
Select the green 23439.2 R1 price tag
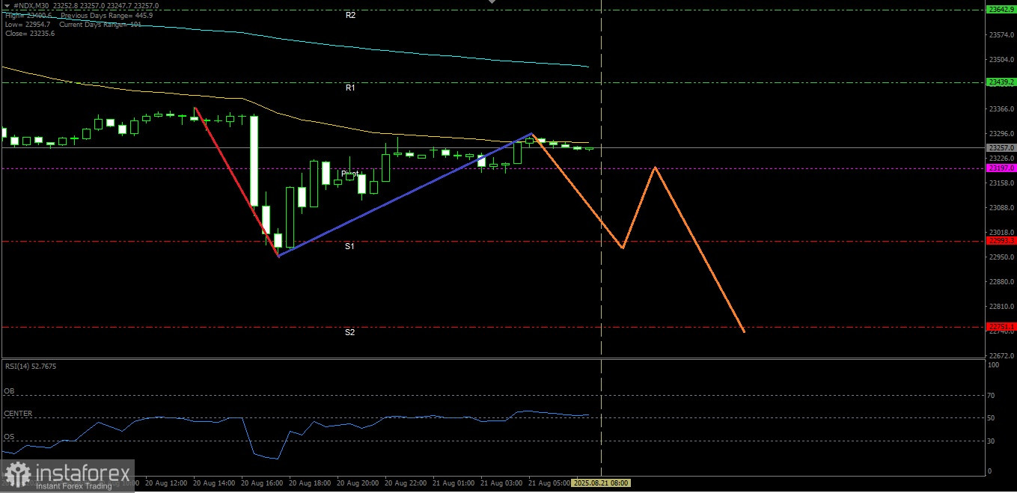coord(1001,82)
